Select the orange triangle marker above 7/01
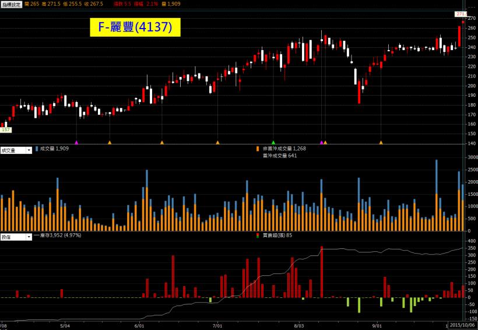Viewport: 478px width, 330px height. point(217,142)
